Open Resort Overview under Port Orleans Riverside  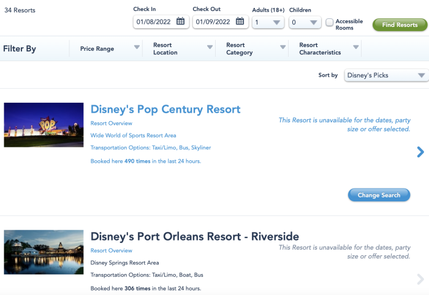tap(111, 250)
